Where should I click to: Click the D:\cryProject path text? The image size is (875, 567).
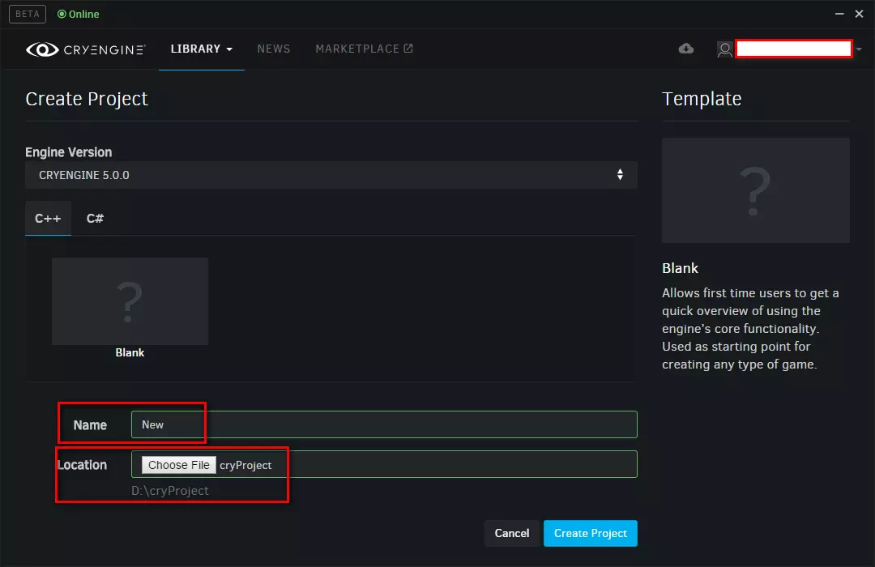point(170,490)
